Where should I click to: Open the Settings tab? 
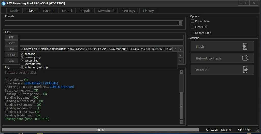pos(128,11)
